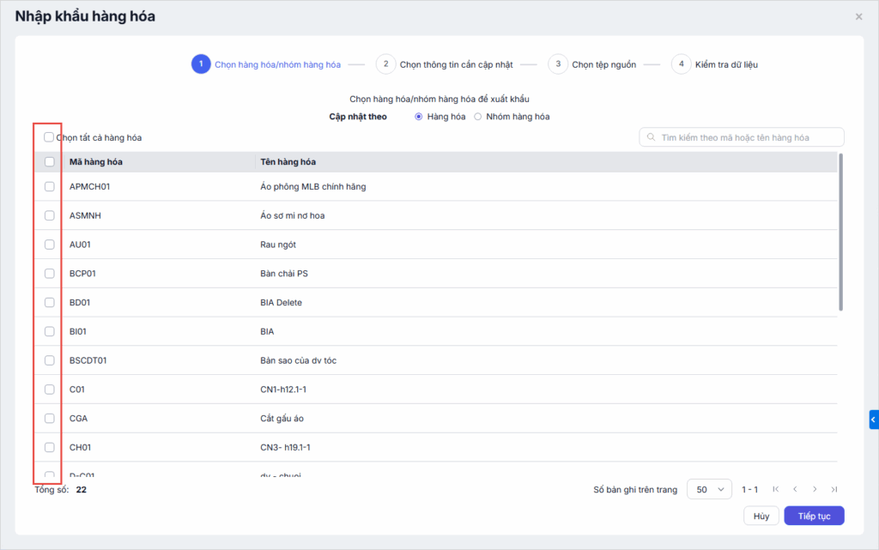This screenshot has width=879, height=550.
Task: Go to the next page arrow
Action: tap(815, 489)
